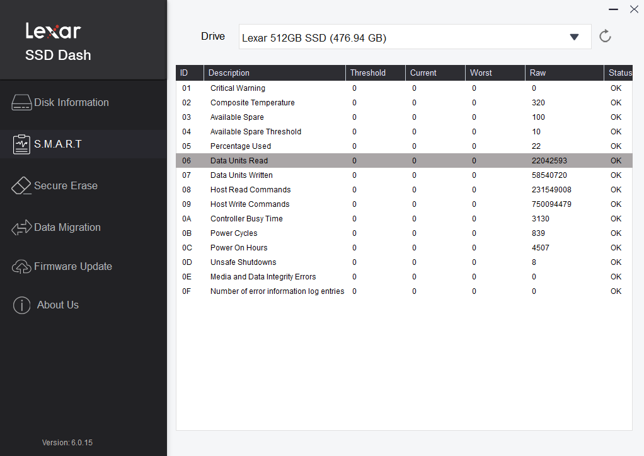Click the Lexar 512GB SSD drive field
Image resolution: width=644 pixels, height=456 pixels.
pyautogui.click(x=415, y=37)
